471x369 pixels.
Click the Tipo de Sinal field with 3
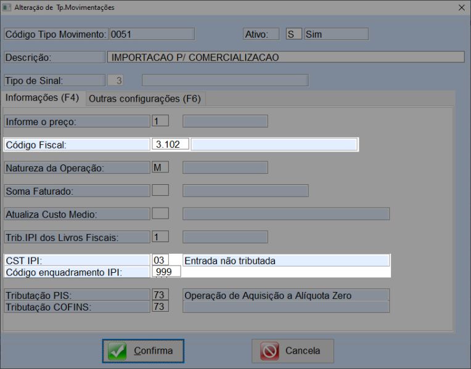click(x=116, y=80)
